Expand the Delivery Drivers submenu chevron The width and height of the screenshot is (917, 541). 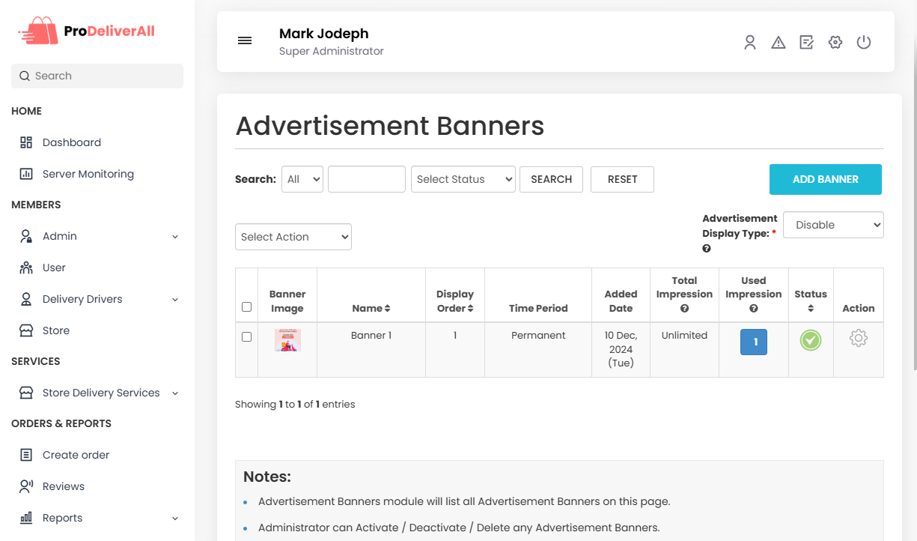[x=175, y=300]
